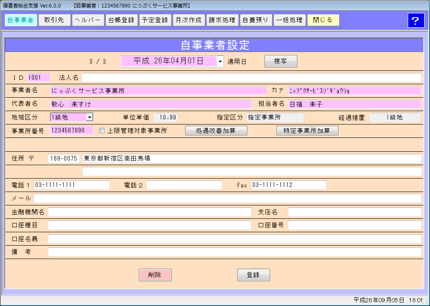Click the empty 法人名 field

click(252, 78)
